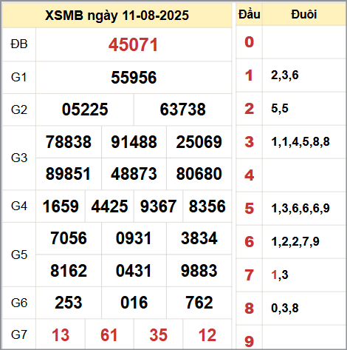Viewport: 347px width, 350px height.
Task: Click the G2 number 05225
Action: click(x=85, y=110)
